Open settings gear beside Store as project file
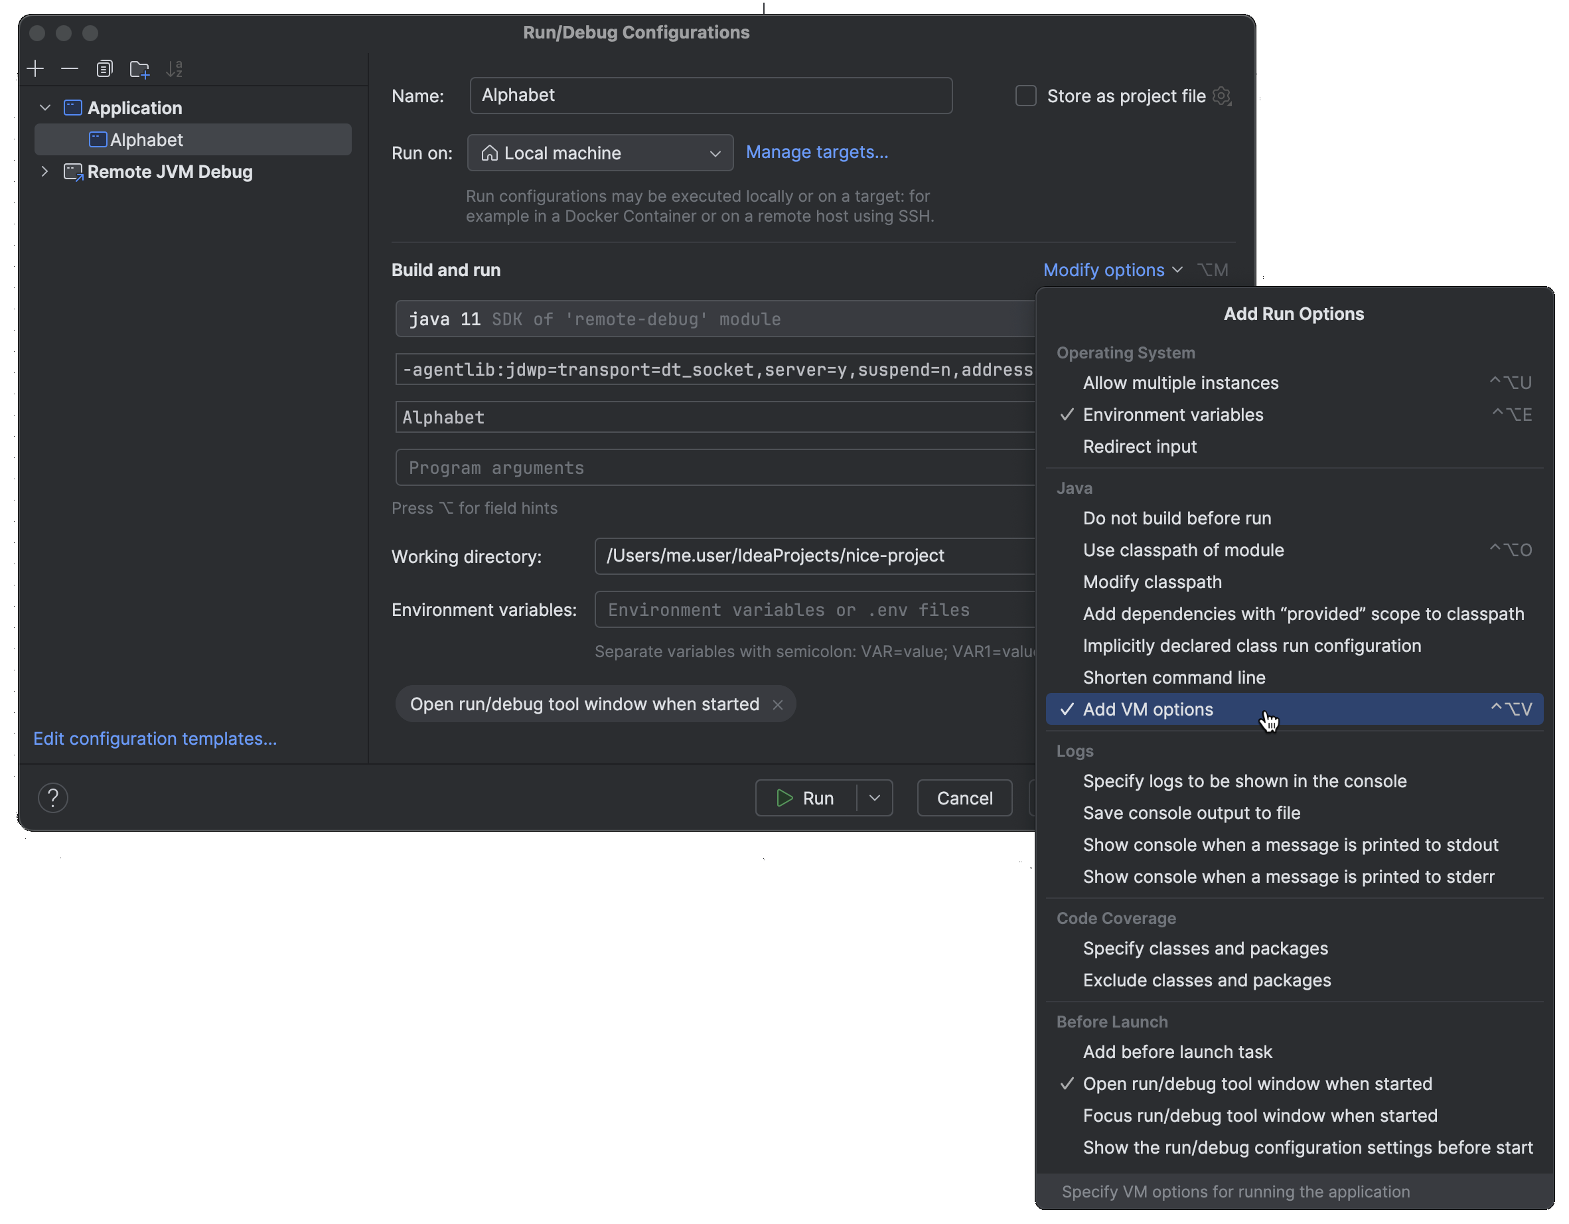Screen dimensions: 1569x1224 [x=1222, y=96]
